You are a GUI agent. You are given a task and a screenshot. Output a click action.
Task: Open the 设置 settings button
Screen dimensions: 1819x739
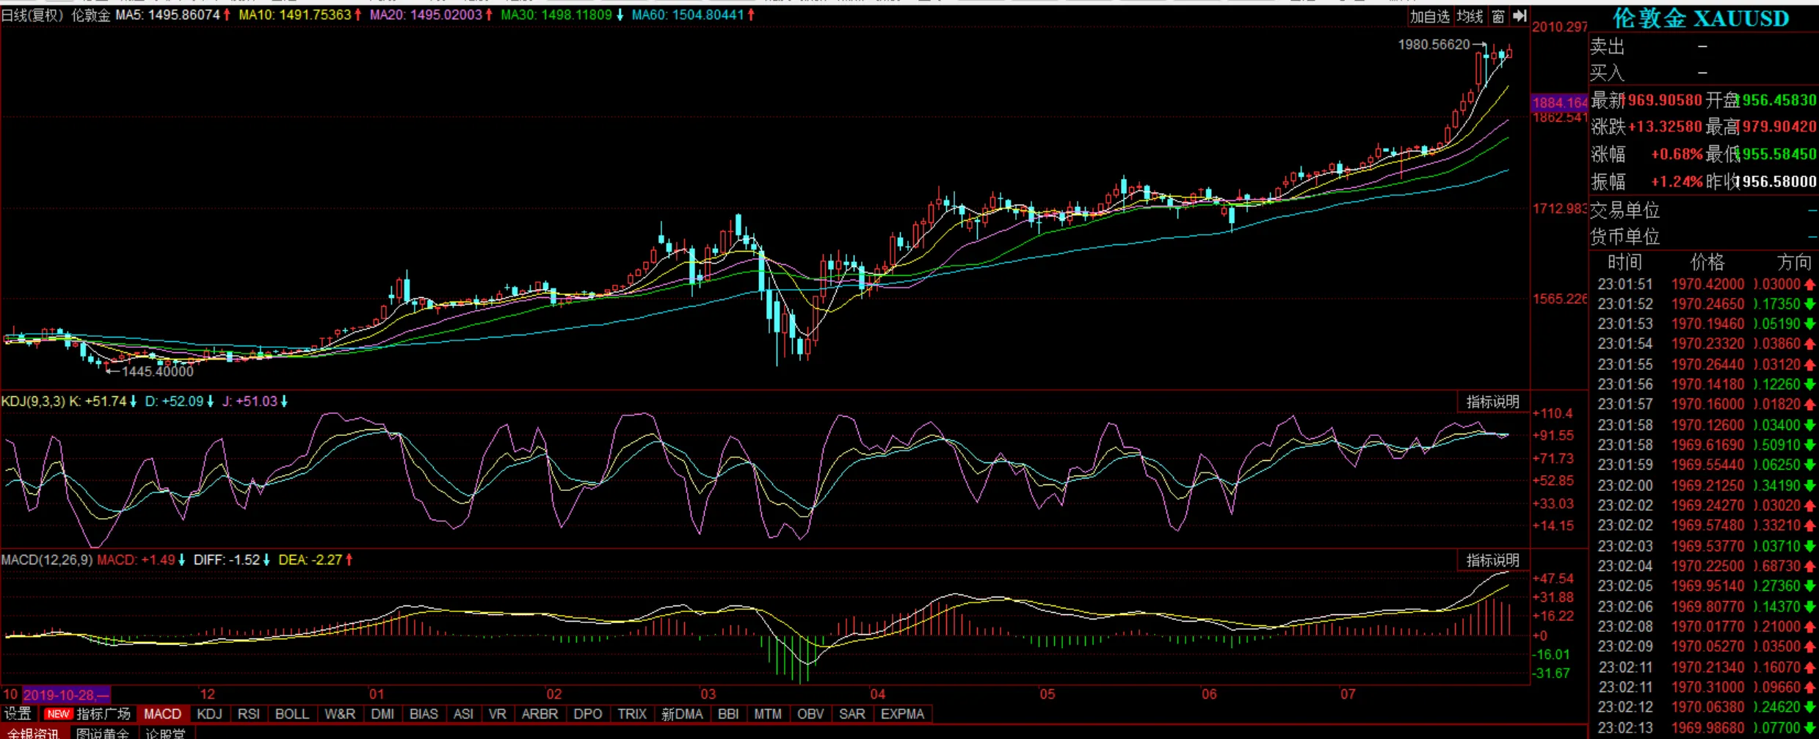point(18,713)
